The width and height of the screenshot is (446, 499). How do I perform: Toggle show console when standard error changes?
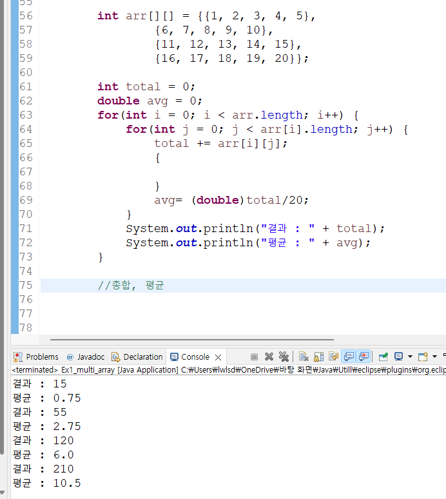click(364, 357)
